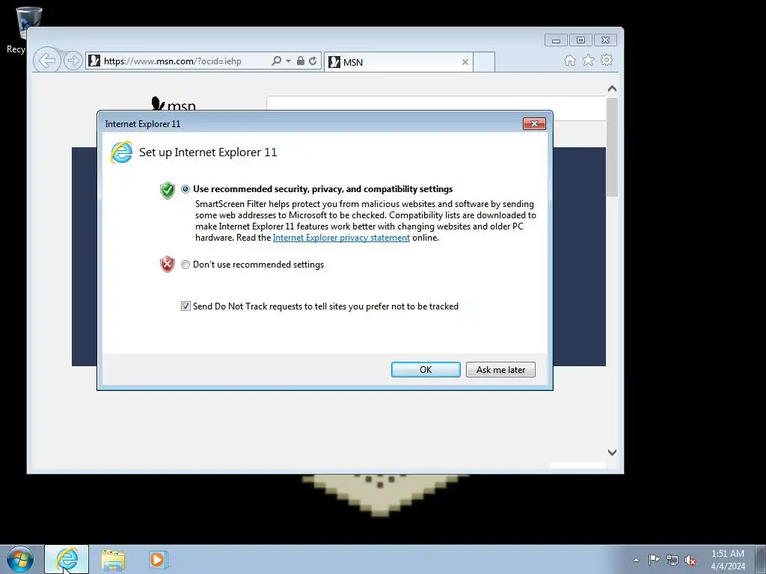Click the Internet Explorer logo in dialog
Viewport: 766px width, 574px height.
point(121,152)
